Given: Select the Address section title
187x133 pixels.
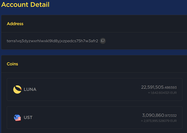Looking at the screenshot, I should click(15, 24).
